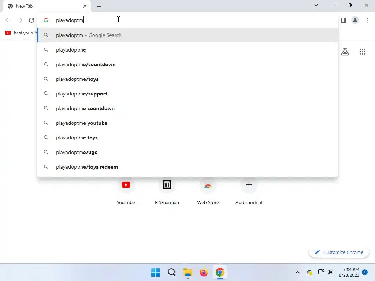Open the Google apps grid
The image size is (375, 281).
[362, 52]
